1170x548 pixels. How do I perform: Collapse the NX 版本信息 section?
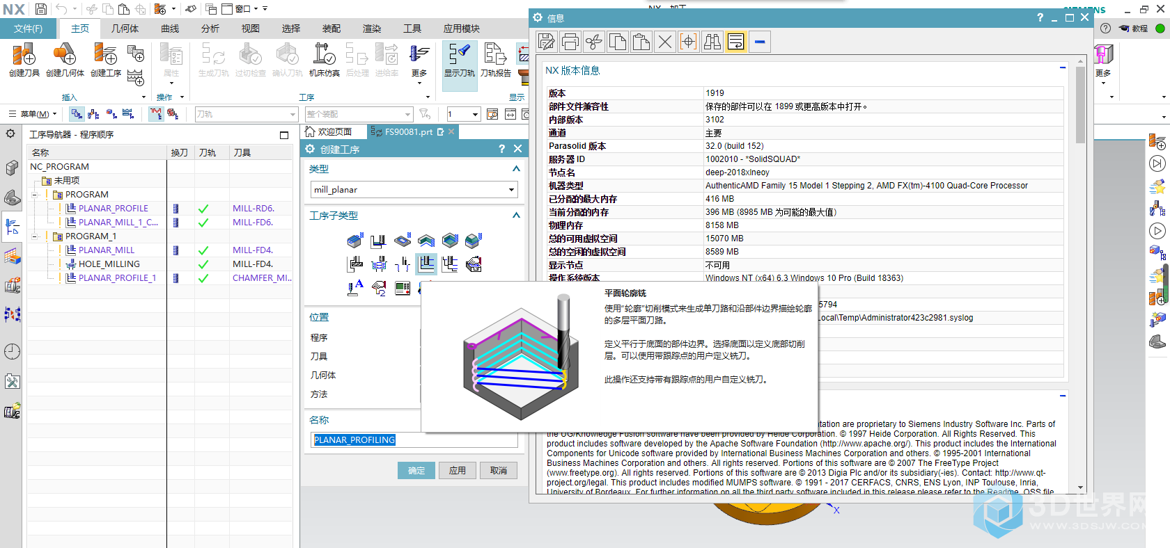point(1063,67)
